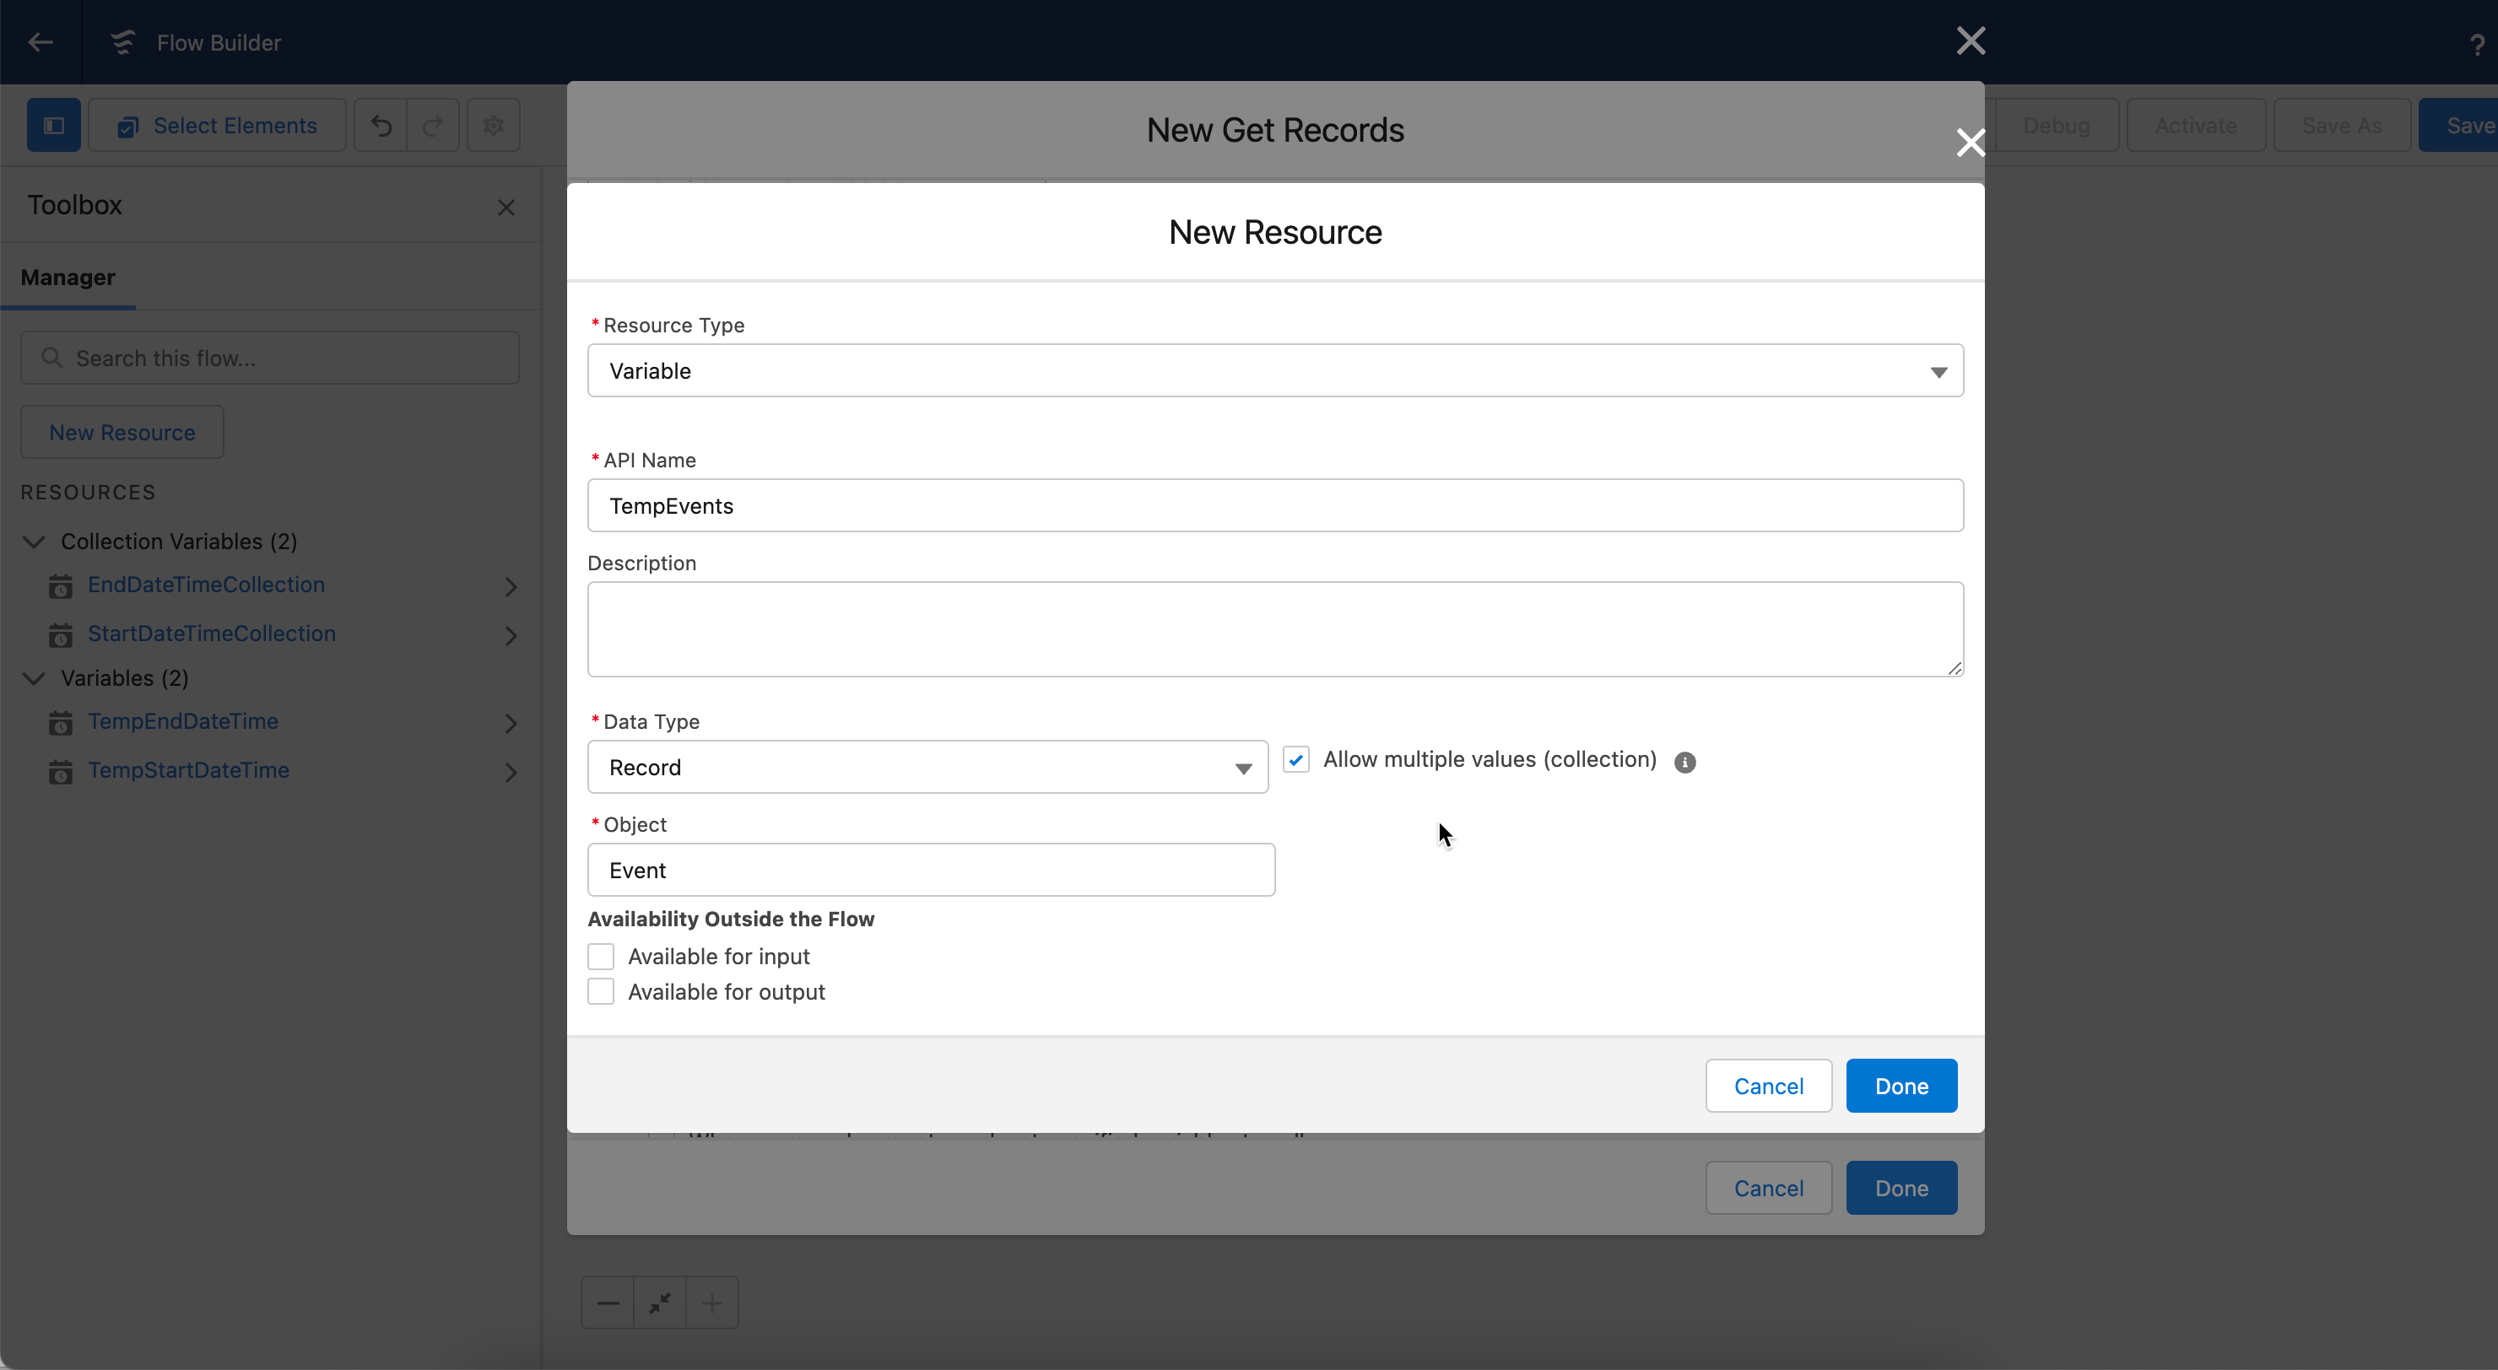This screenshot has height=1370, width=2498.
Task: Click the fit-to-view canvas icon
Action: (x=661, y=1303)
